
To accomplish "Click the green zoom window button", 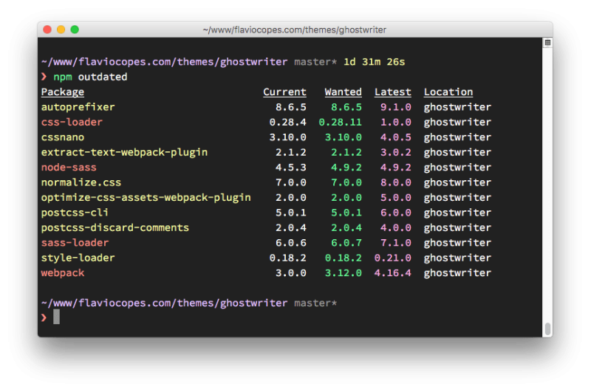I will coord(75,30).
